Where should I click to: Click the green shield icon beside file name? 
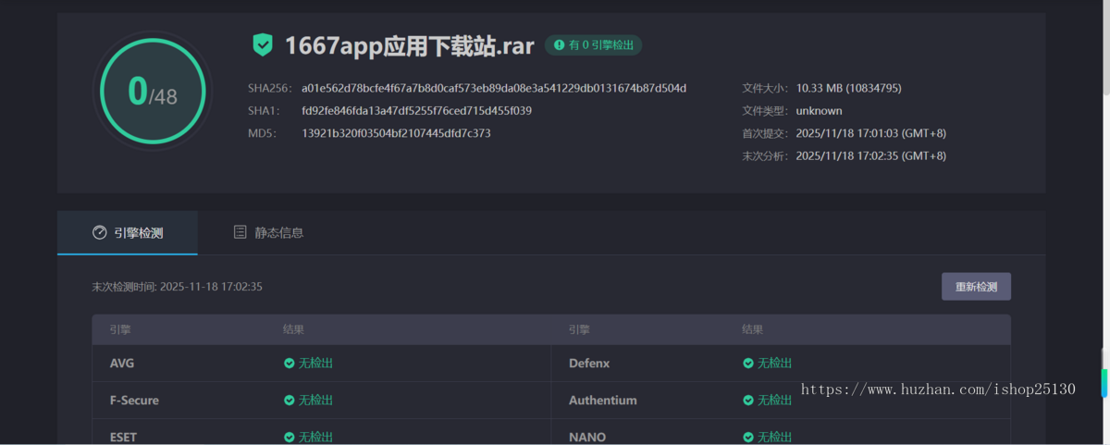click(x=263, y=44)
